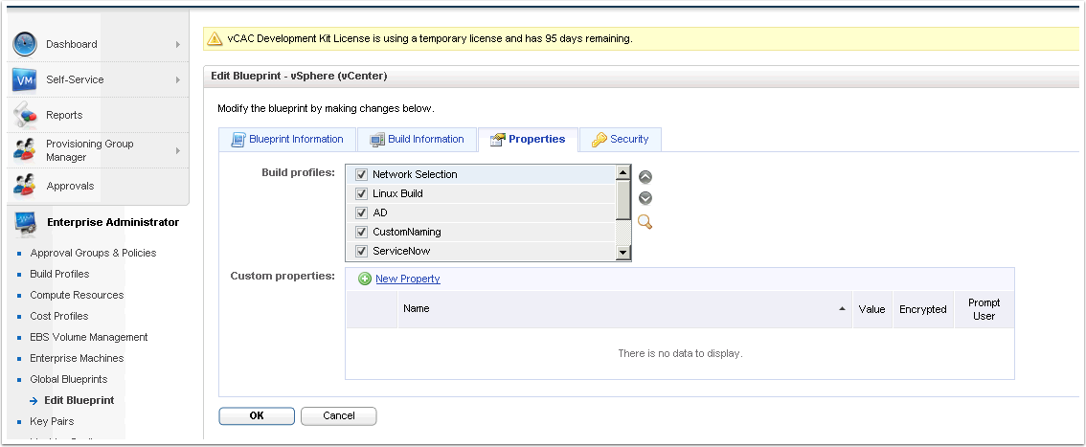Viewport: 1086px width, 447px height.
Task: Open Approval Groups & Policies
Action: (93, 254)
